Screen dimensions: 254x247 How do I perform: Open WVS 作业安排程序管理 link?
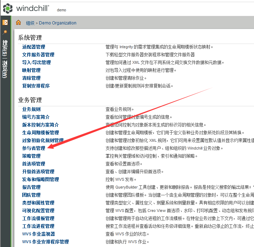pos(46,242)
